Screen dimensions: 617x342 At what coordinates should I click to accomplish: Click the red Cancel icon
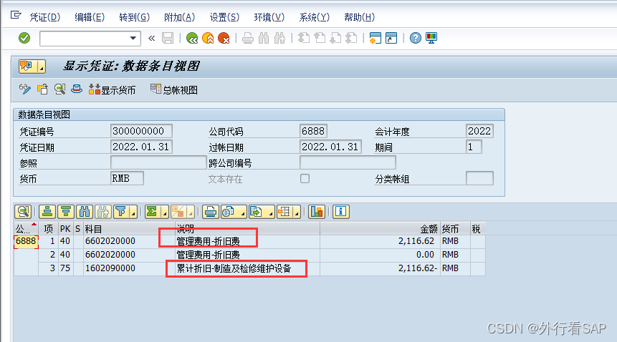tap(224, 38)
